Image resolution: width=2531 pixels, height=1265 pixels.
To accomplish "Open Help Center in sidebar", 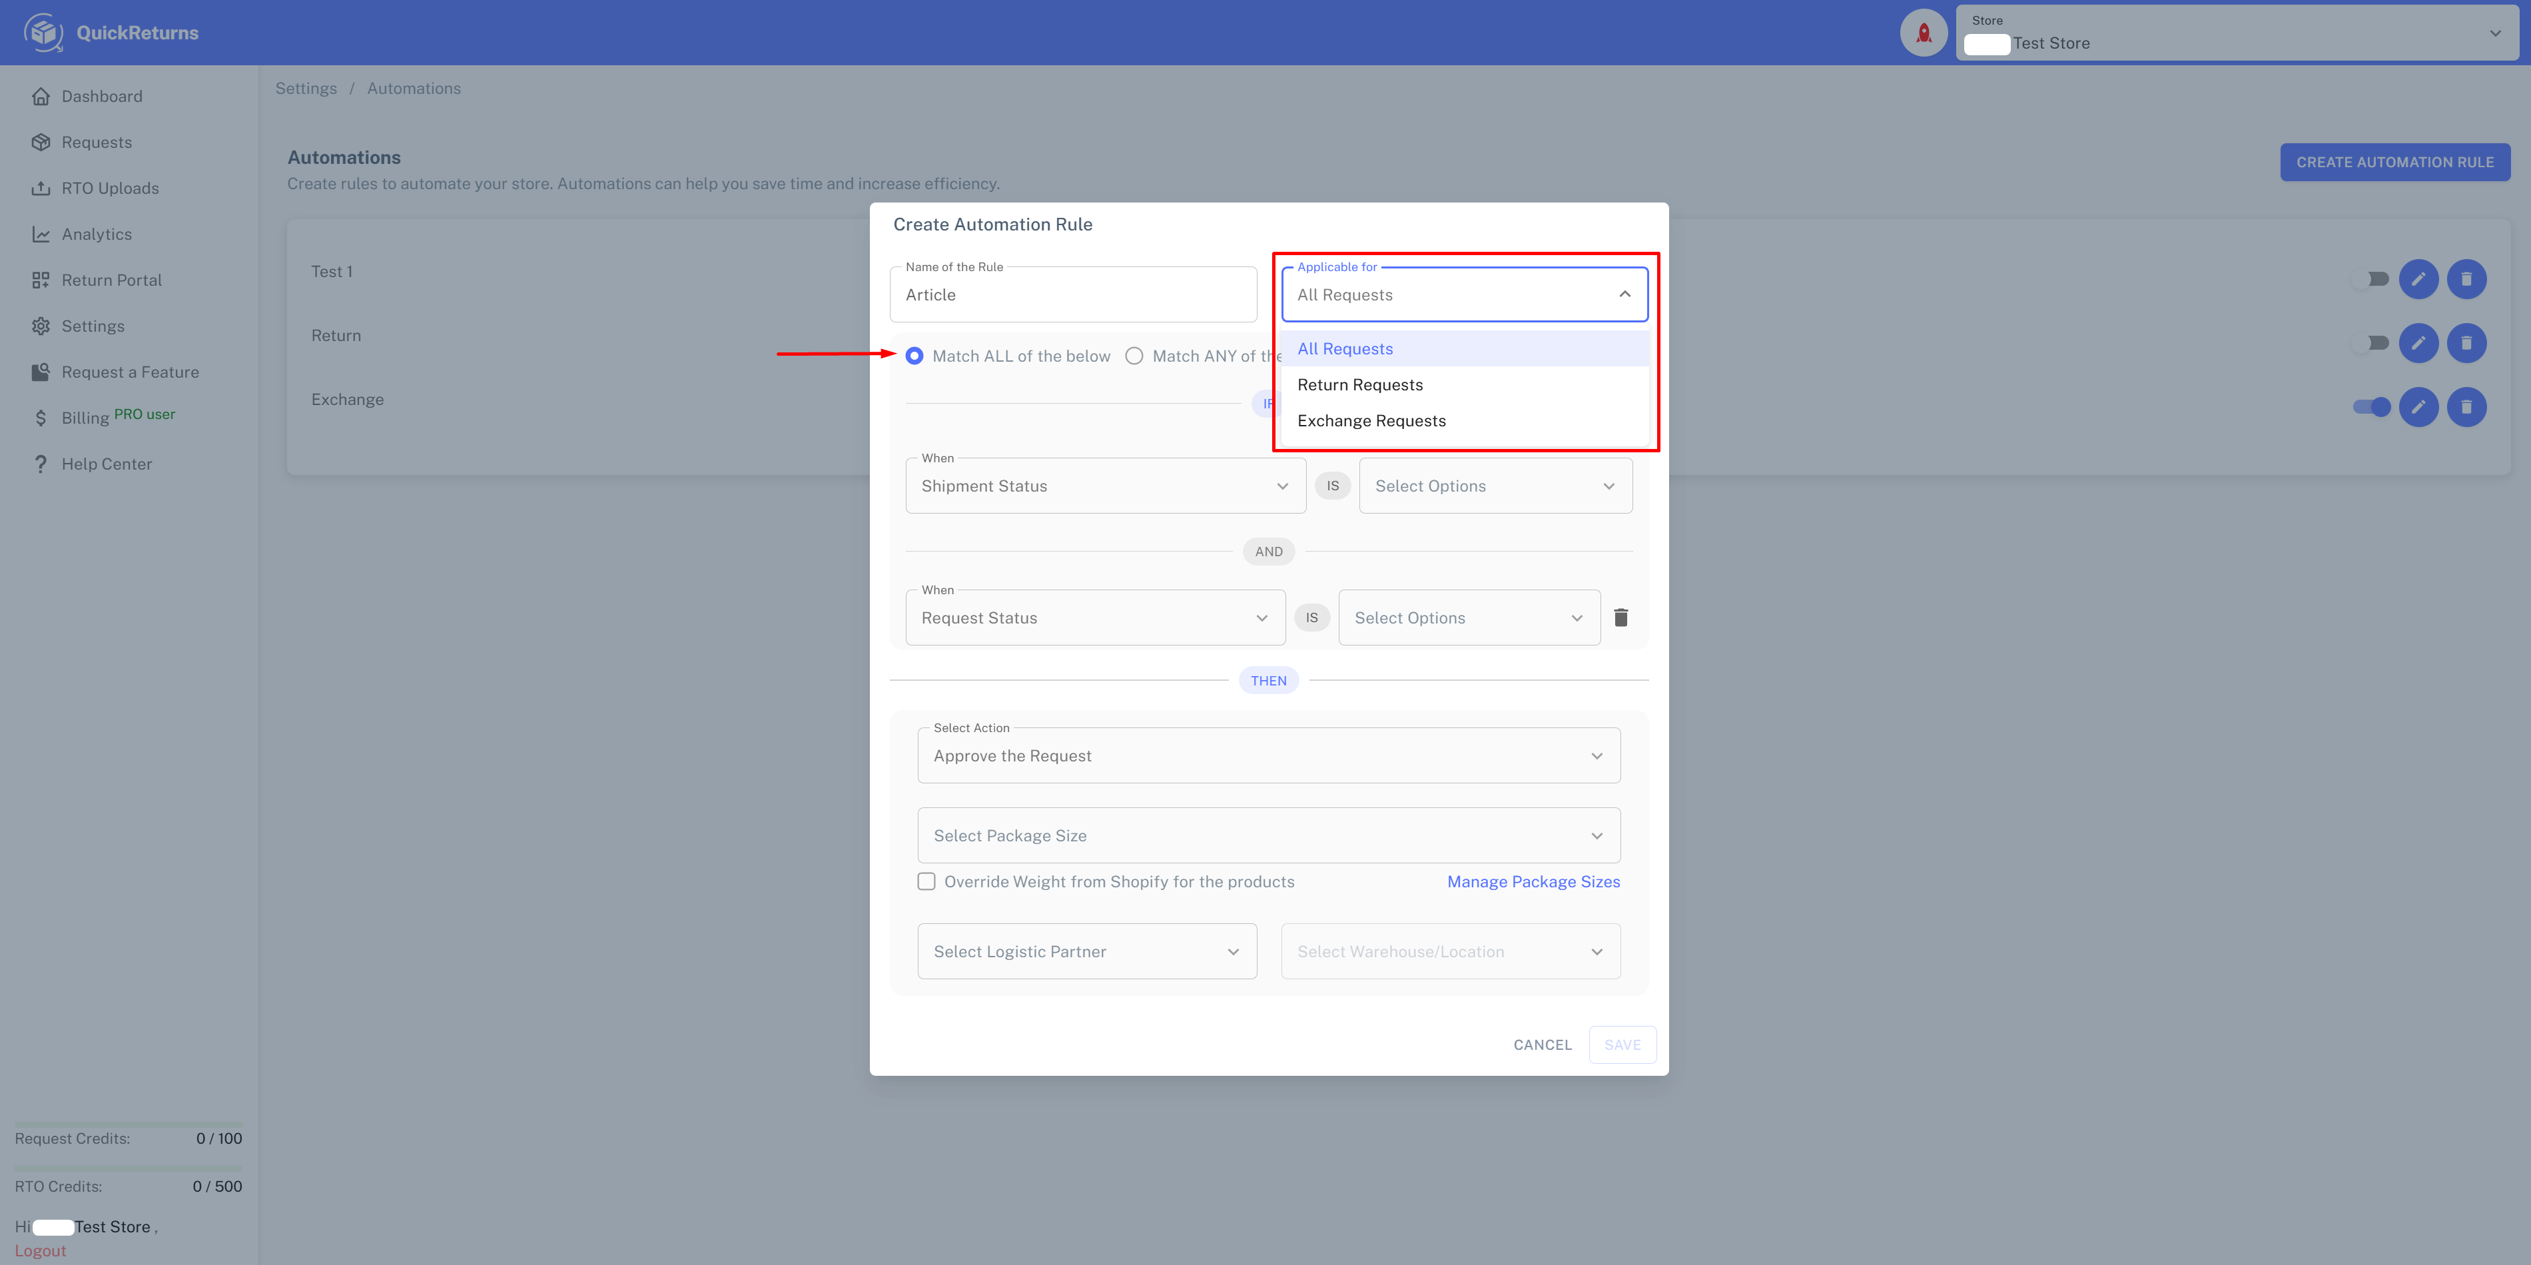I will point(107,464).
